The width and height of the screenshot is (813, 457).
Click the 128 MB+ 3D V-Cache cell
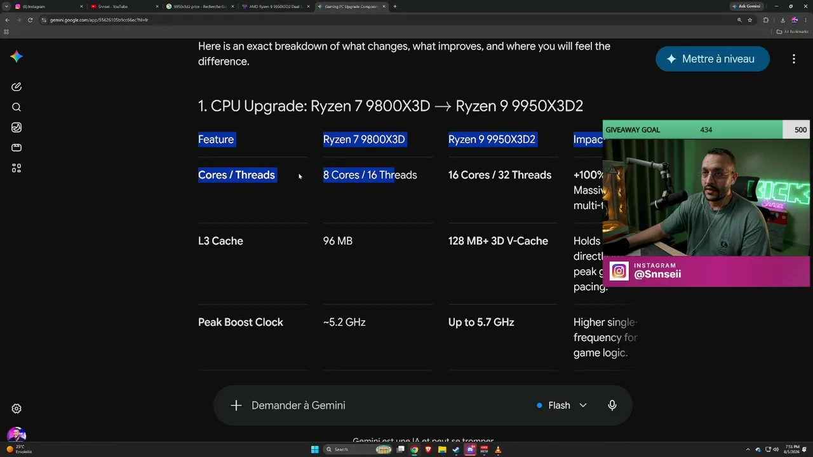coord(498,241)
